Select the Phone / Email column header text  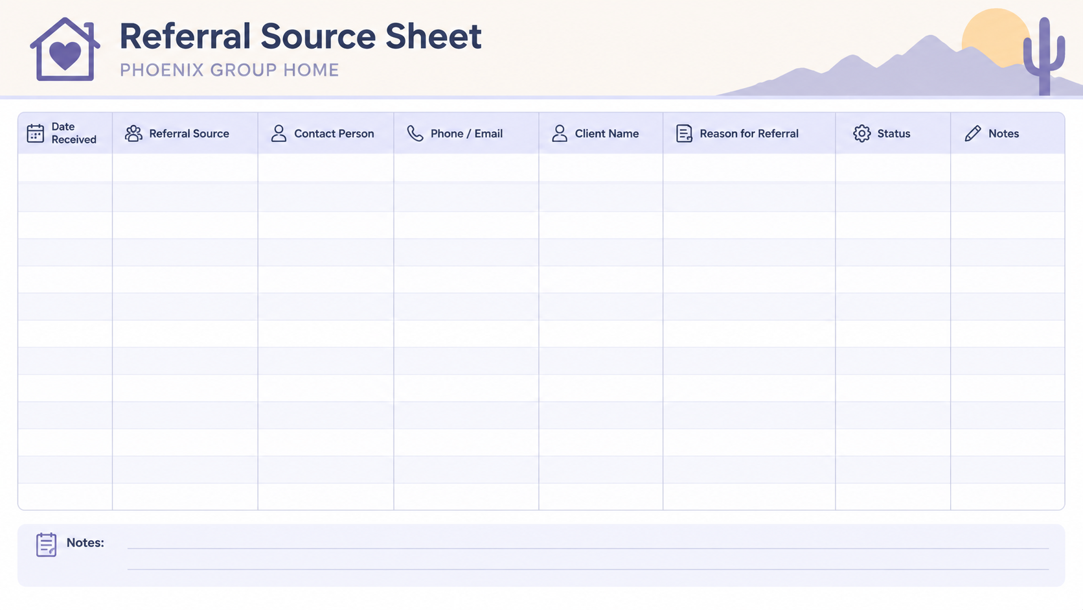(x=466, y=134)
